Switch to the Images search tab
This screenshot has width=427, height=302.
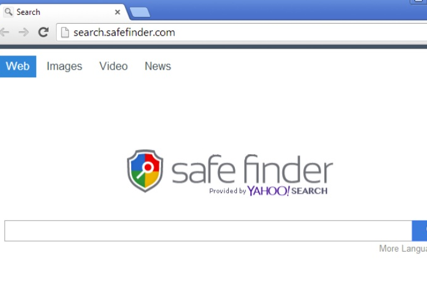(x=64, y=66)
